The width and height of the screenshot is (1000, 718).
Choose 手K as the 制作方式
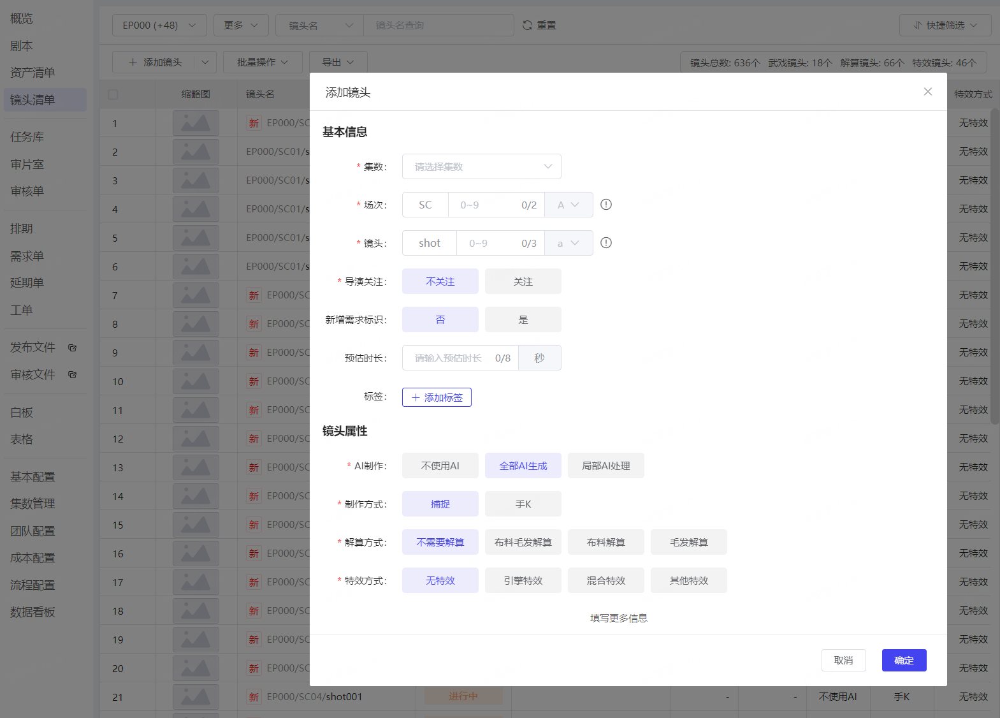point(523,504)
